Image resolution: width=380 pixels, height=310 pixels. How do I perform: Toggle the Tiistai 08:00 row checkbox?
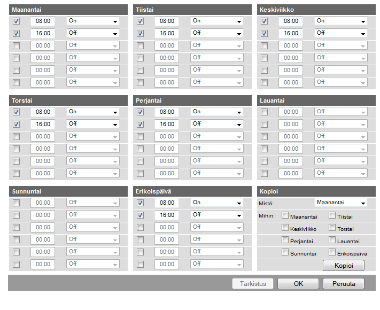click(141, 21)
